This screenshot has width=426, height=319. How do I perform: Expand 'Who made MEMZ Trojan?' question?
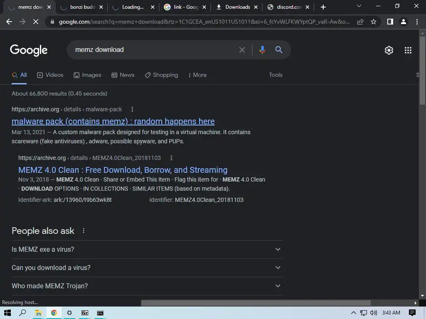pos(147,286)
